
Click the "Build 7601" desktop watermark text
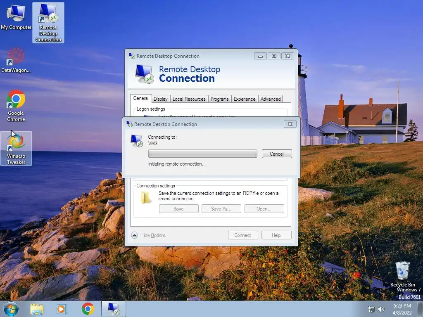pos(409,297)
